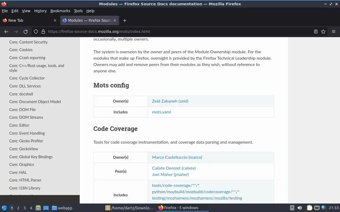340x212 pixels.
Task: Toggle reader view icon
Action: (x=316, y=32)
